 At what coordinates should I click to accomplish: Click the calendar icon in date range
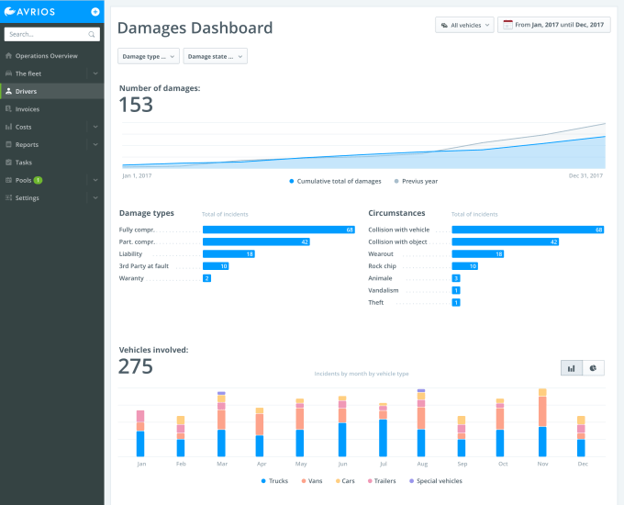coord(507,25)
